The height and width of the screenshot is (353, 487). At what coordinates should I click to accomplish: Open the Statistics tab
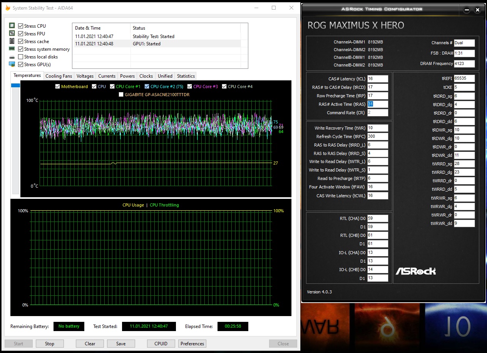tap(186, 76)
